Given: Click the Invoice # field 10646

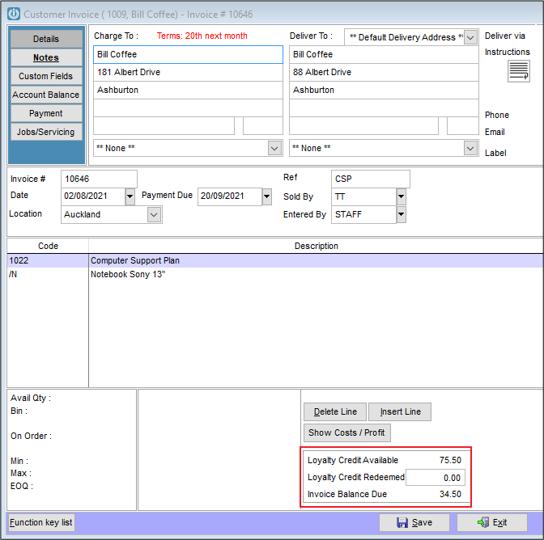Looking at the screenshot, I should tap(99, 179).
